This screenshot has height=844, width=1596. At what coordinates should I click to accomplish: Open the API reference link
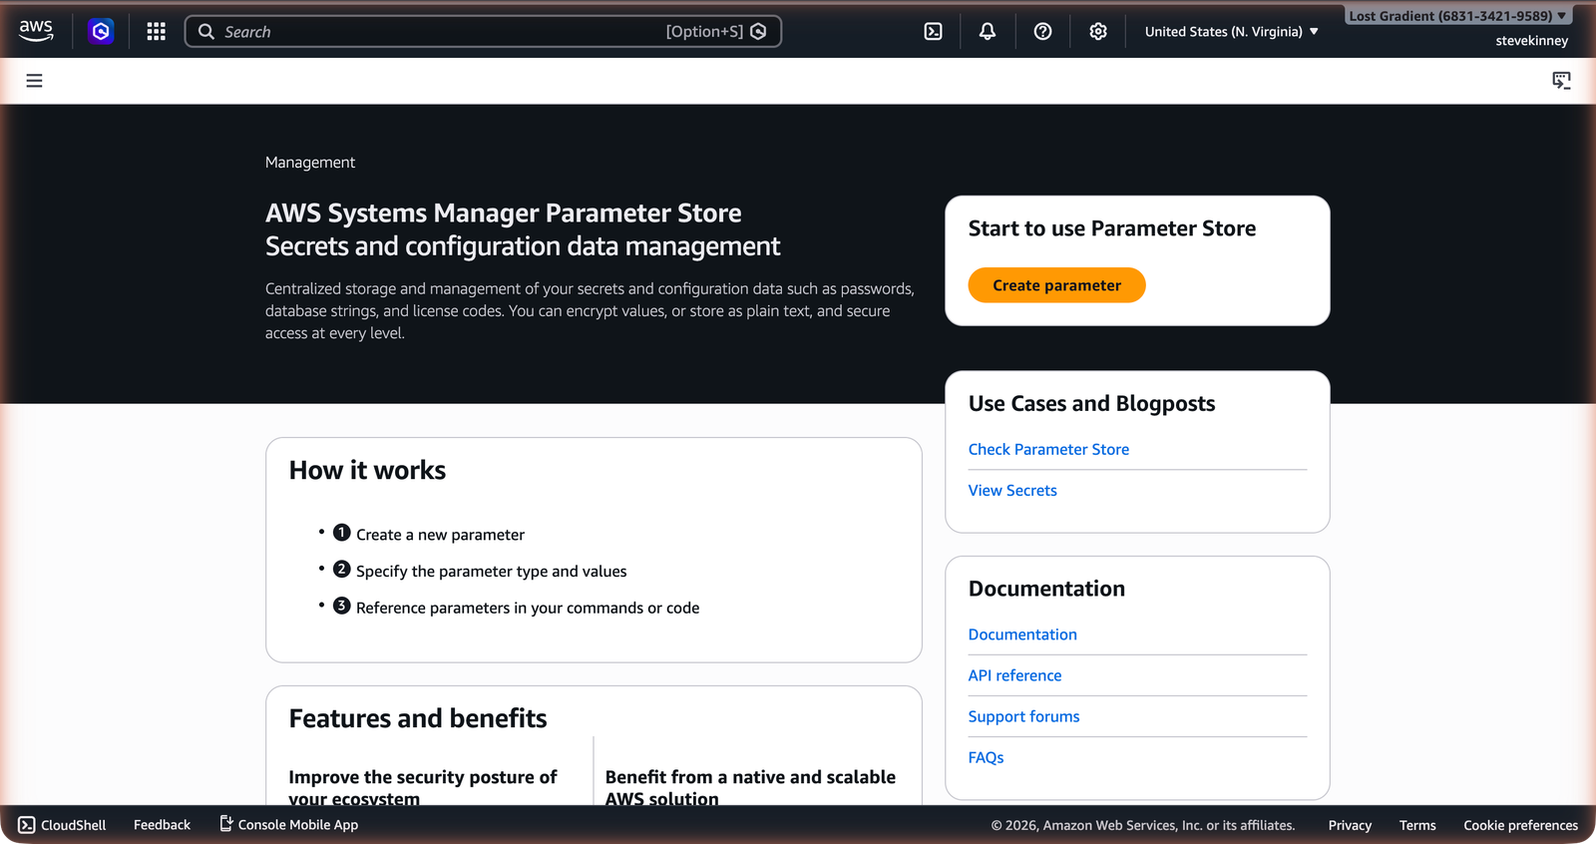pos(1014,675)
